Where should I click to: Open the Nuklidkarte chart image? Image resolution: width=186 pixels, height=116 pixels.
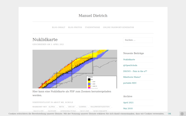click(75, 69)
